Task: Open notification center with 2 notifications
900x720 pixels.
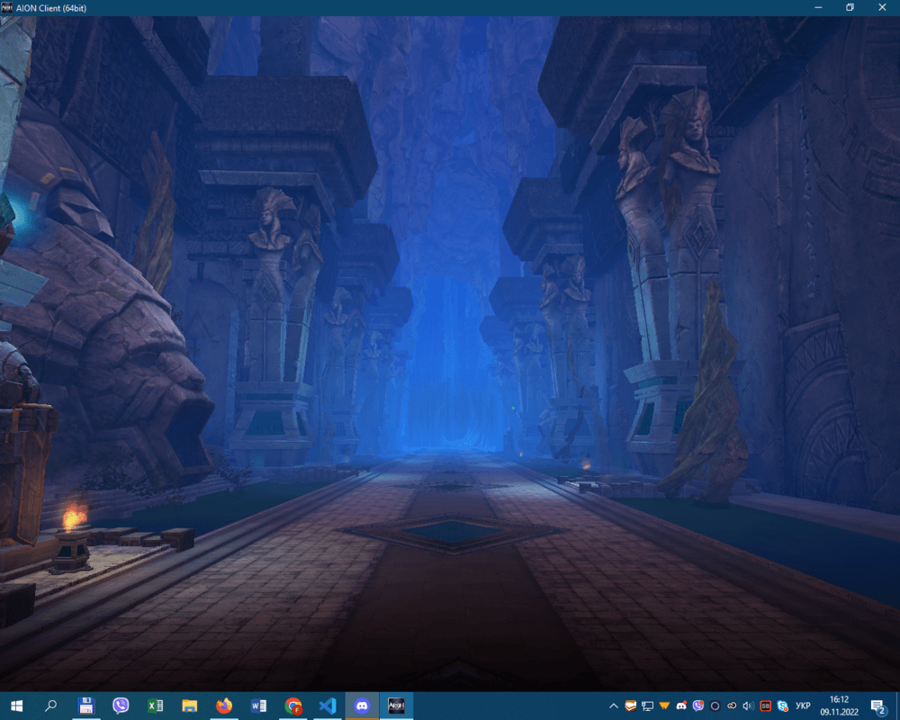Action: (878, 706)
